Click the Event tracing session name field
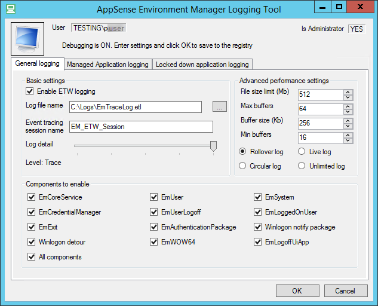378x306 pixels. click(x=141, y=127)
